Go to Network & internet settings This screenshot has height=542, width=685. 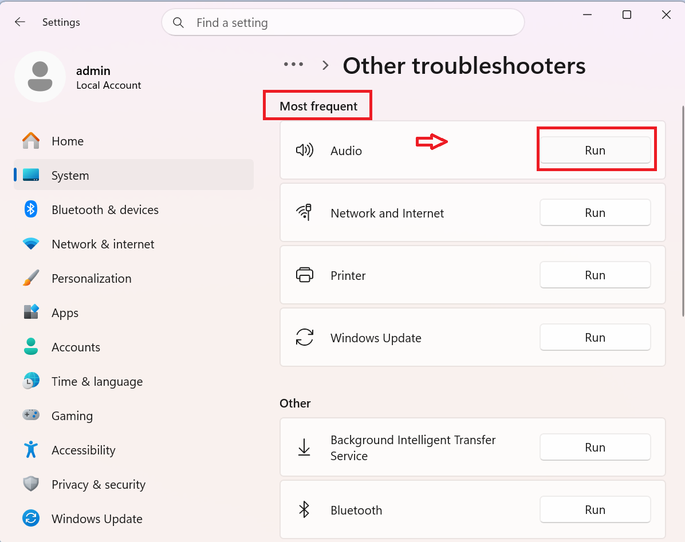(x=133, y=243)
